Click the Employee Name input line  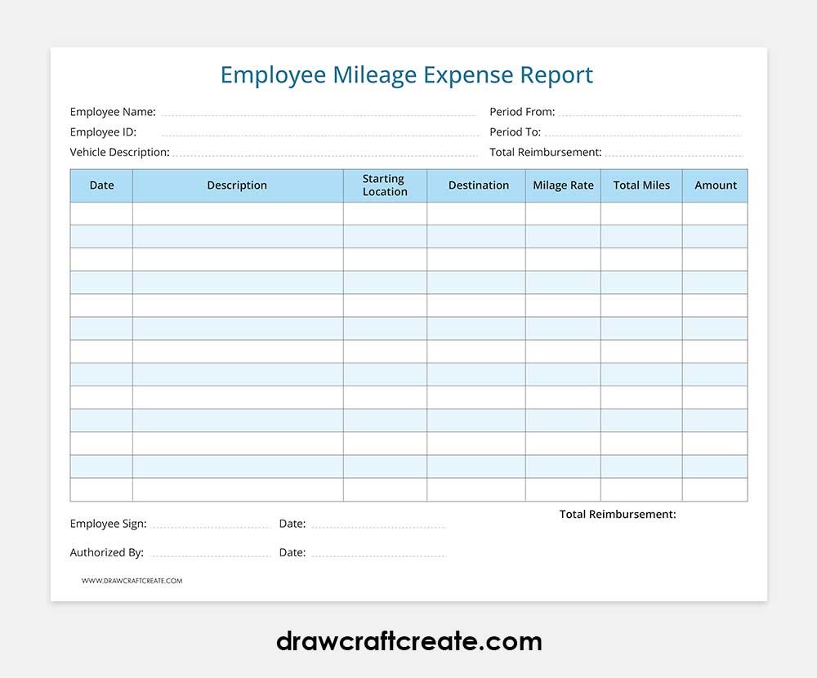317,113
